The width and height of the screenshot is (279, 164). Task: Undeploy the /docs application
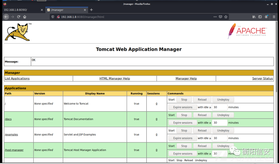(x=223, y=115)
